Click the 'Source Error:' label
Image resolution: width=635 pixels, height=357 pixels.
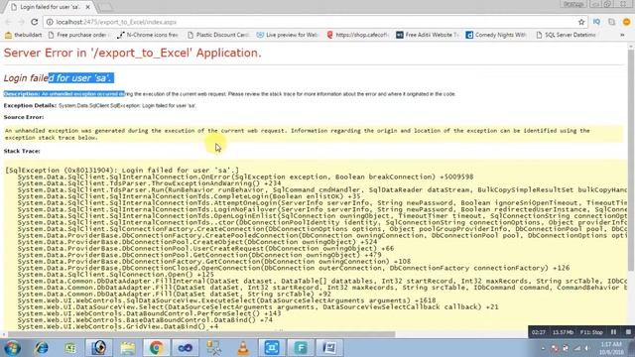pyautogui.click(x=24, y=117)
